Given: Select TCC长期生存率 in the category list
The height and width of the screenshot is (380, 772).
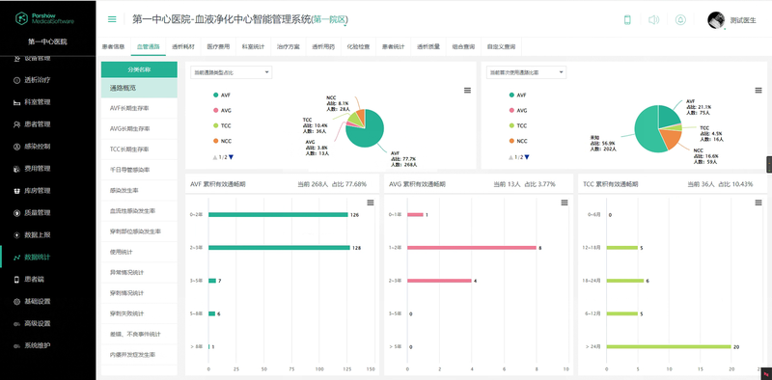Looking at the screenshot, I should point(139,149).
